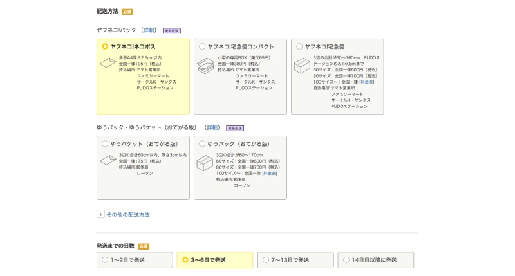The width and height of the screenshot is (515, 276).
Task: Pick ゆうパケット（おてがる版） shipping
Action: pos(105,143)
